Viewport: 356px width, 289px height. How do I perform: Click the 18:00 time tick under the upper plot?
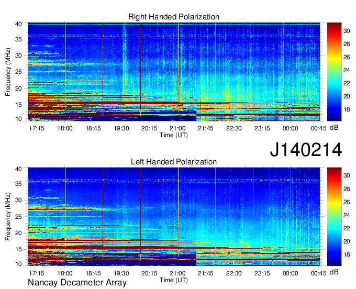click(x=65, y=128)
